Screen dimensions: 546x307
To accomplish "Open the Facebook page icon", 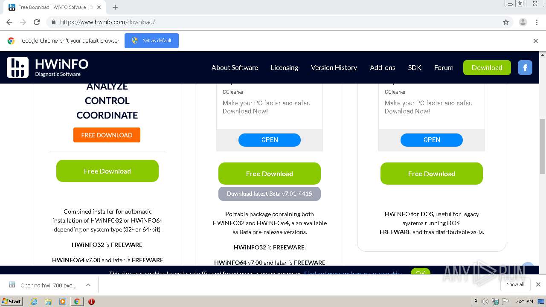I will 525,67.
